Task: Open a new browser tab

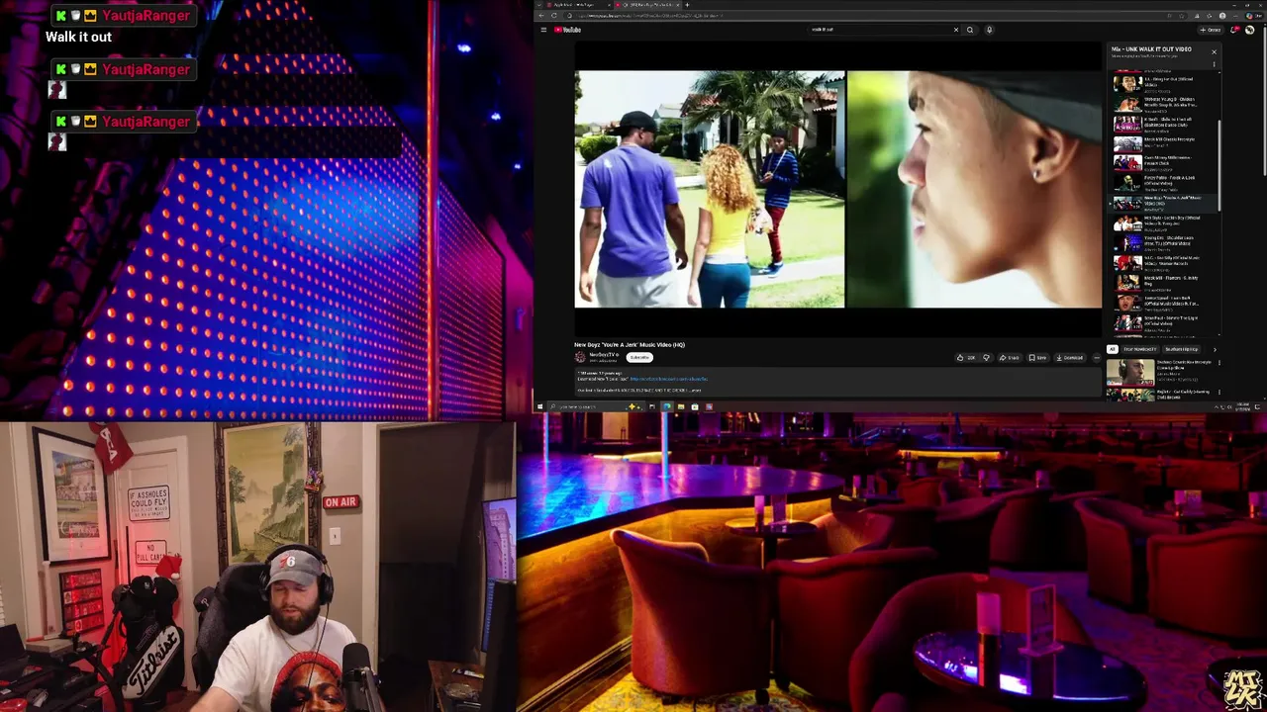Action: coord(687,5)
